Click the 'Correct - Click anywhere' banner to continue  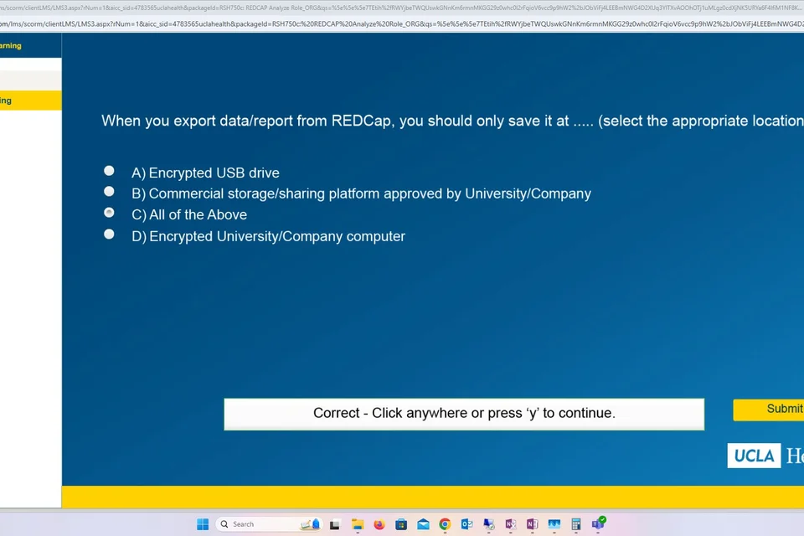point(464,414)
